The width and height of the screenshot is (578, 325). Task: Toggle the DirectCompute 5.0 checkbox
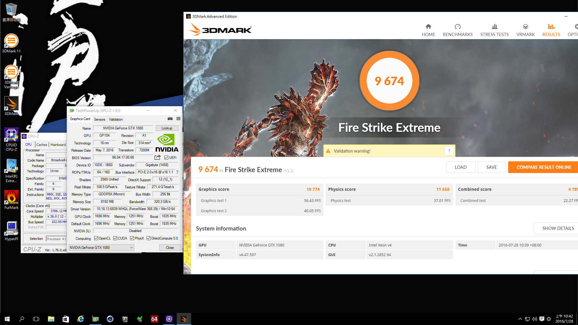click(x=148, y=238)
